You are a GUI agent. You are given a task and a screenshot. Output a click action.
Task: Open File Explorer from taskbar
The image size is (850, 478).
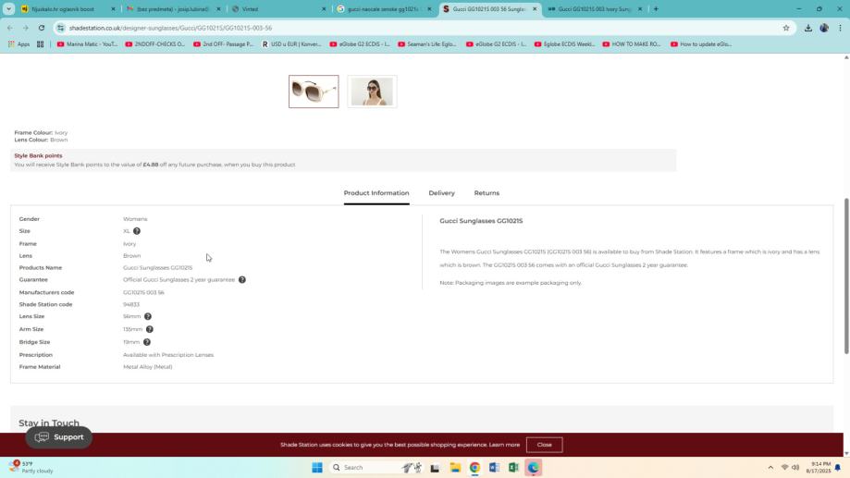click(455, 467)
